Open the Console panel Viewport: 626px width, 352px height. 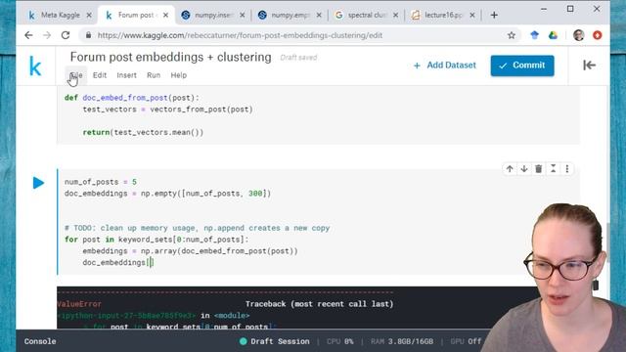click(x=40, y=341)
